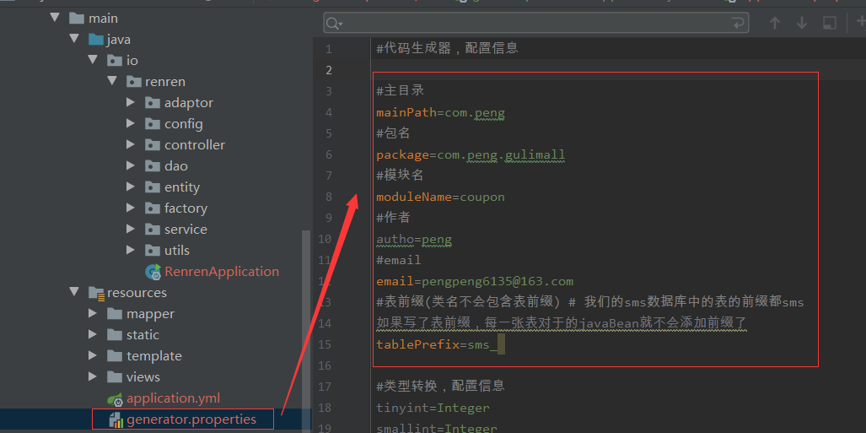Screen dimensions: 866x433
Task: Collapse the java folder arrow
Action: click(x=73, y=39)
